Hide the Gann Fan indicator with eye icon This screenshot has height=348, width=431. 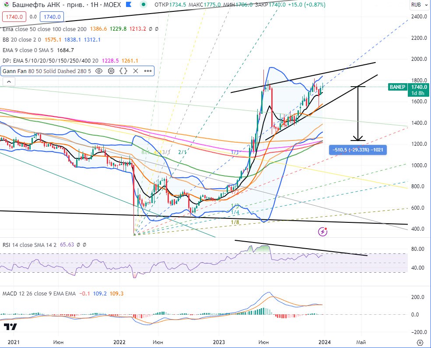(99, 71)
